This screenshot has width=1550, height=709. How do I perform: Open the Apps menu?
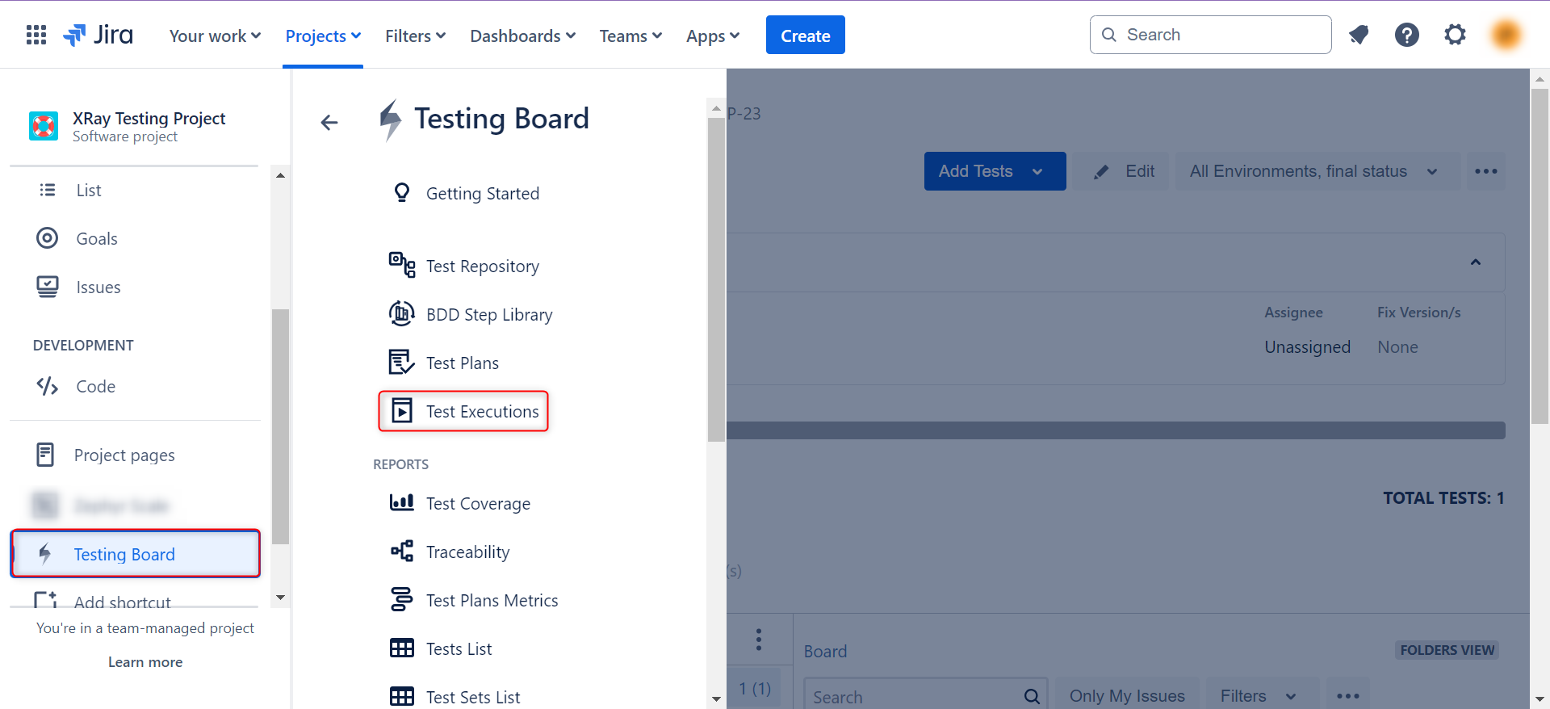[x=712, y=36]
